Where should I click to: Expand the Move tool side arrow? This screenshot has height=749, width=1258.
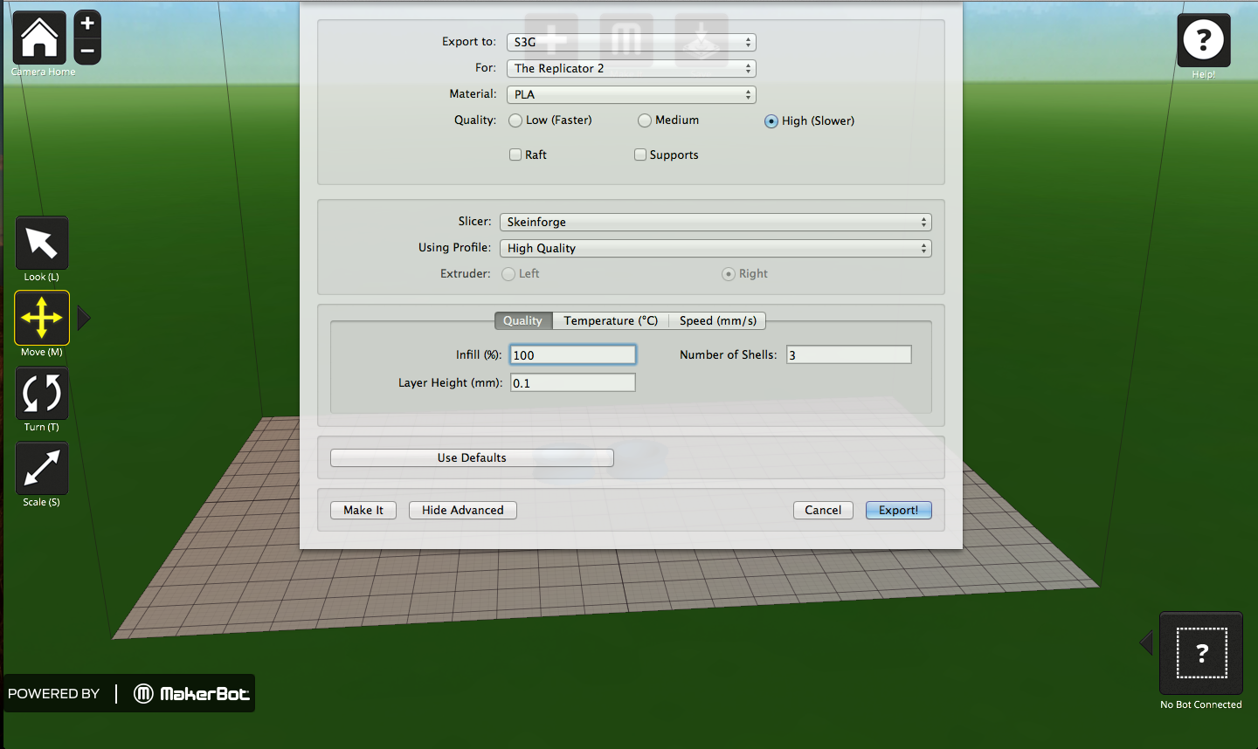pyautogui.click(x=84, y=318)
